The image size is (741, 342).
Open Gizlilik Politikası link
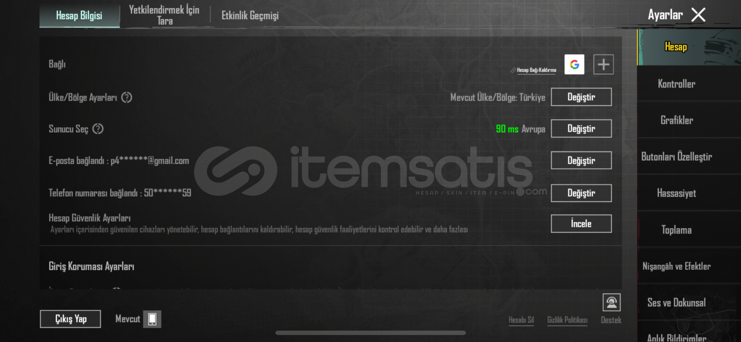pyautogui.click(x=567, y=320)
